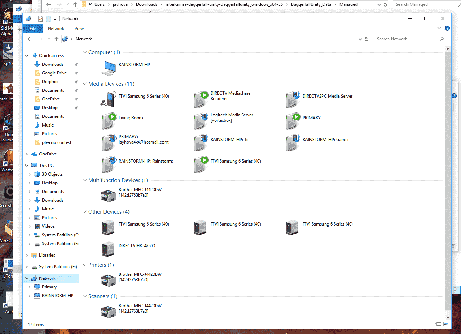Select Brother MFC-J4420DW under Printers

pyautogui.click(x=108, y=280)
